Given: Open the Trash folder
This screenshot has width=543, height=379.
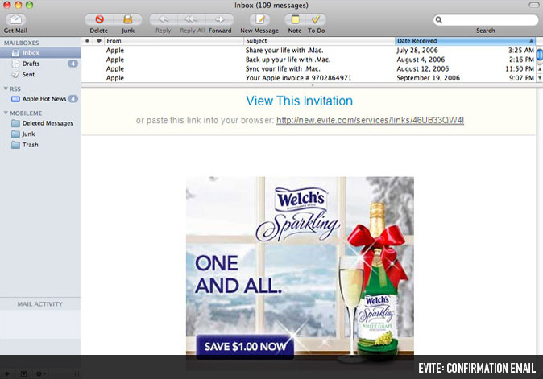Looking at the screenshot, I should coord(40,145).
